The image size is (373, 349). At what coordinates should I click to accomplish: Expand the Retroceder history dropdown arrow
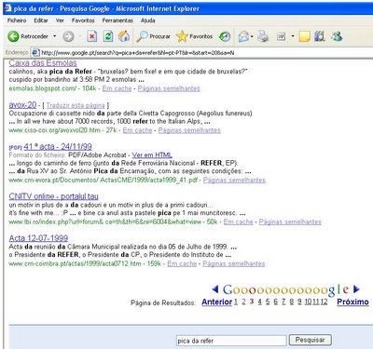(x=55, y=36)
